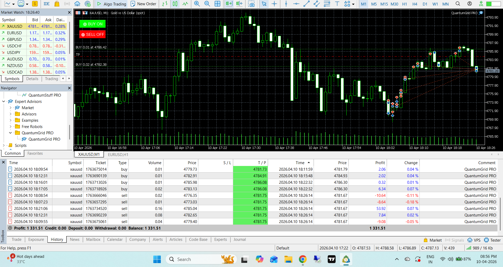Open the Favorites tab in Navigator
The height and width of the screenshot is (267, 503).
tap(35, 153)
